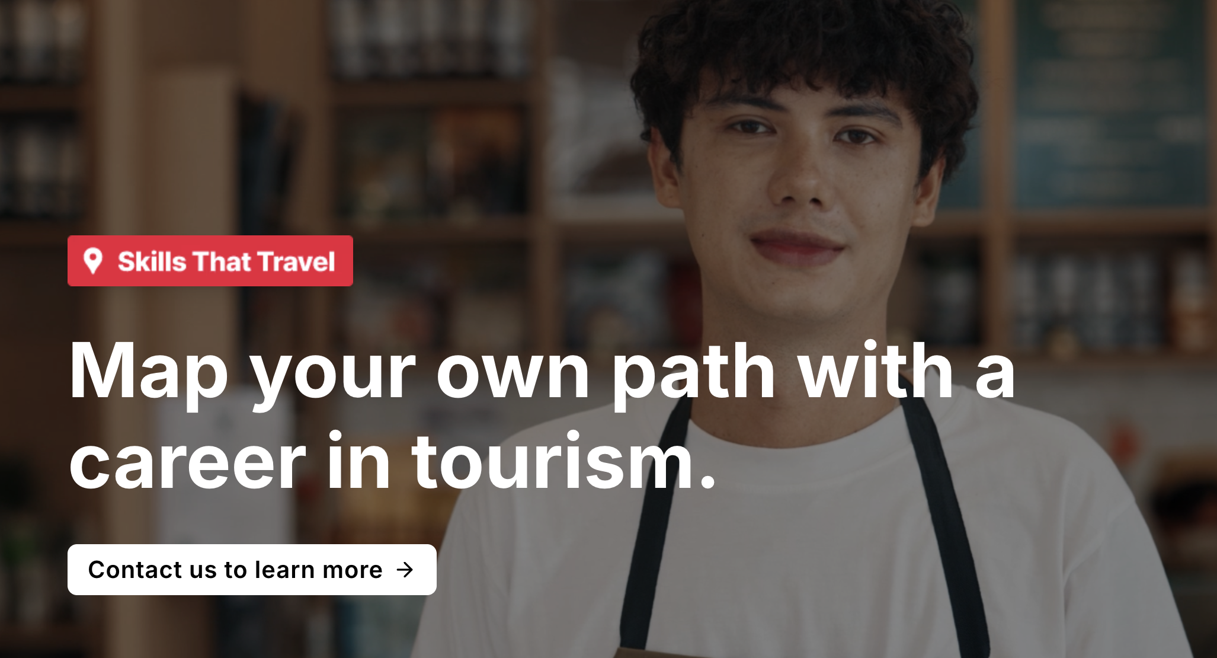Click the word 'Skills' in the red badge
1217x658 pixels.
tap(152, 261)
